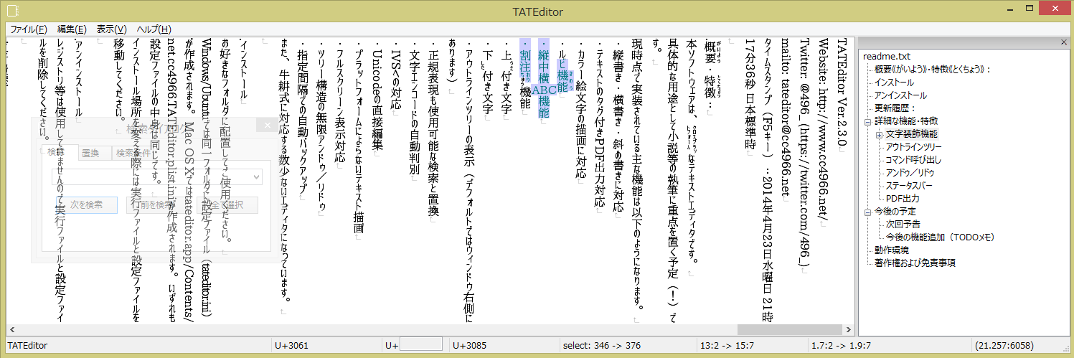Viewport: 1074px width, 358px height.
Task: Select 動作環境 in the outline
Action: (x=891, y=250)
